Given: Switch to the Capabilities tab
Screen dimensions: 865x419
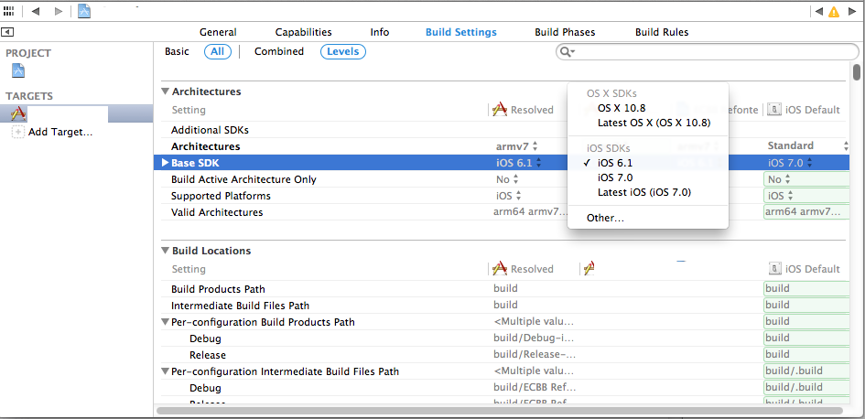Looking at the screenshot, I should (x=303, y=32).
